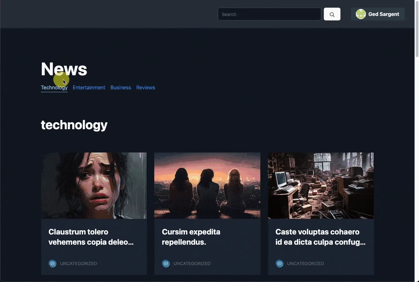Open the three women sunset thumbnail
This screenshot has width=419, height=282.
pos(207,186)
